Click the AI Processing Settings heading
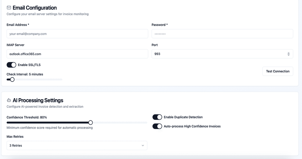The width and height of the screenshot is (302, 159). click(x=38, y=100)
